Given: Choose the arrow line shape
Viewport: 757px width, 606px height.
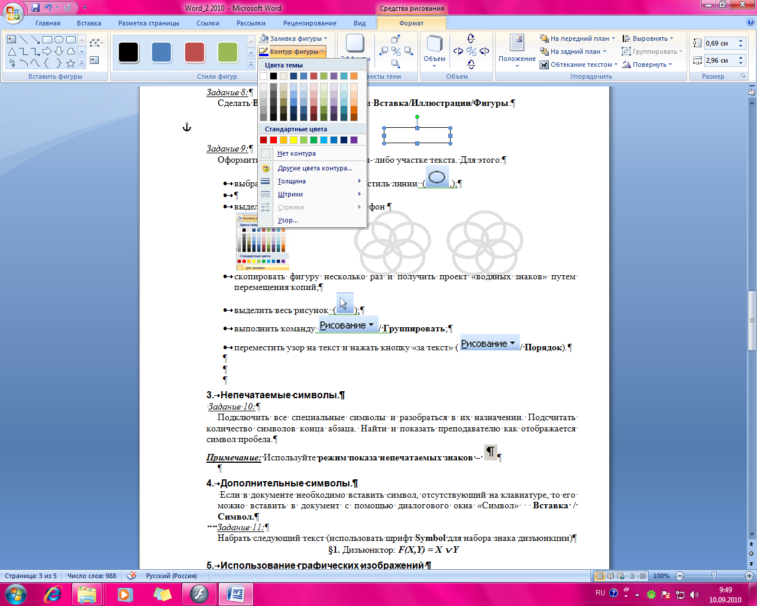Looking at the screenshot, I should pos(35,40).
